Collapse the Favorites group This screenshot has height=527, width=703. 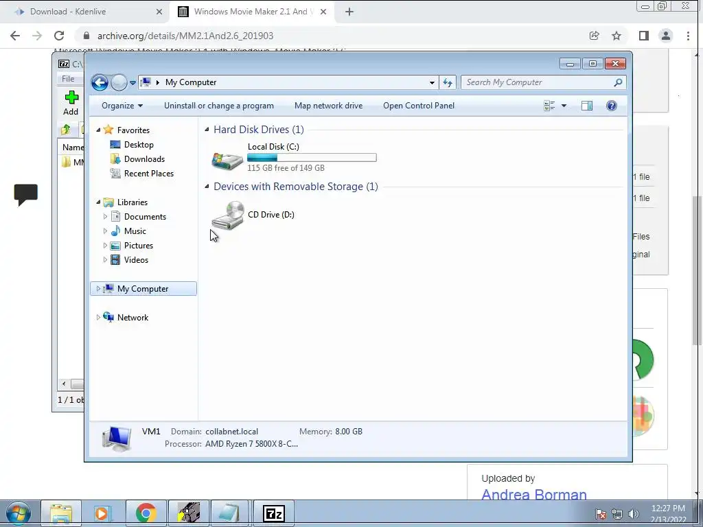click(x=99, y=130)
